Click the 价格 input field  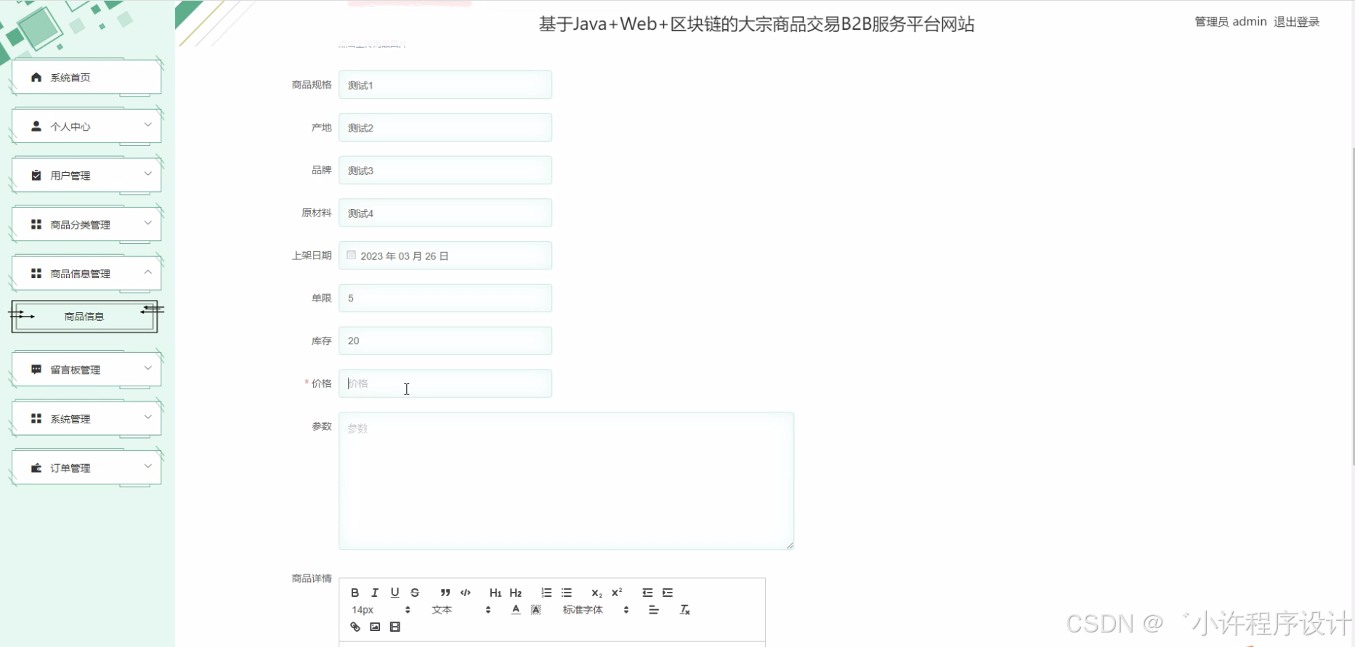[x=445, y=383]
